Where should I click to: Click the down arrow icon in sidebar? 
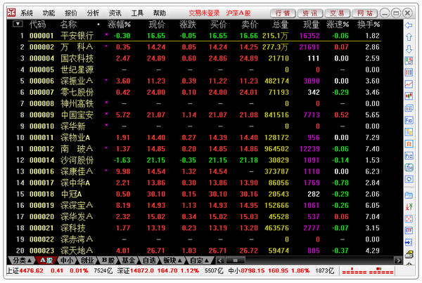pyautogui.click(x=409, y=49)
